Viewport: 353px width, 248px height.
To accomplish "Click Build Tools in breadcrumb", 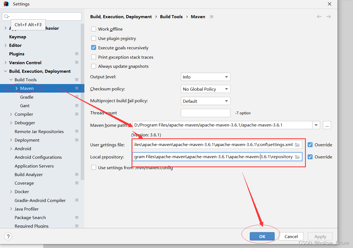I will pos(171,17).
